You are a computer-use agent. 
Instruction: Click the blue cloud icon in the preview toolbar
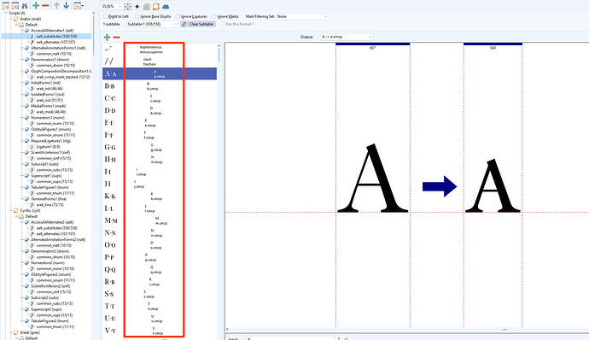click(x=166, y=6)
